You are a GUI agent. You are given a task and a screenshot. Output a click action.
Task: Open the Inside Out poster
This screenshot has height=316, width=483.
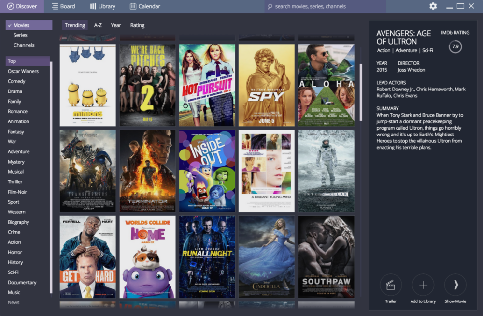[x=207, y=171]
